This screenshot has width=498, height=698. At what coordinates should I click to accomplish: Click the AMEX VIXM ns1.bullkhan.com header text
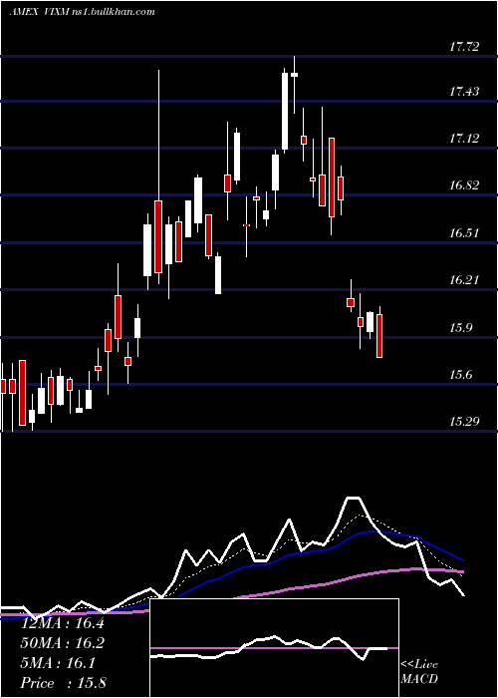(x=83, y=12)
